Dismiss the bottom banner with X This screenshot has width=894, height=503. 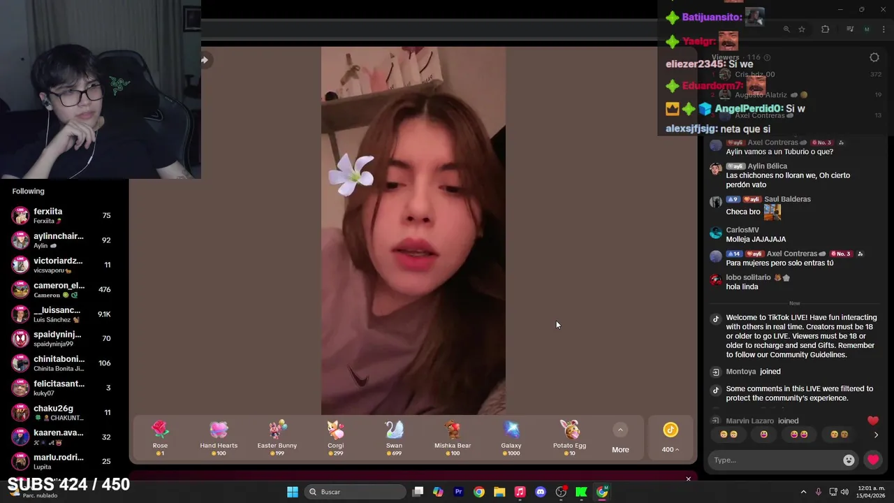click(688, 479)
